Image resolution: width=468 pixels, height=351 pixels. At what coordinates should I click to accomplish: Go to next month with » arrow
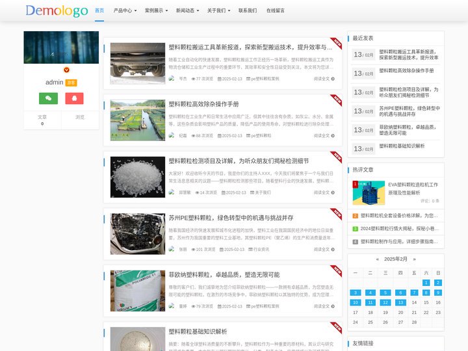(414, 259)
